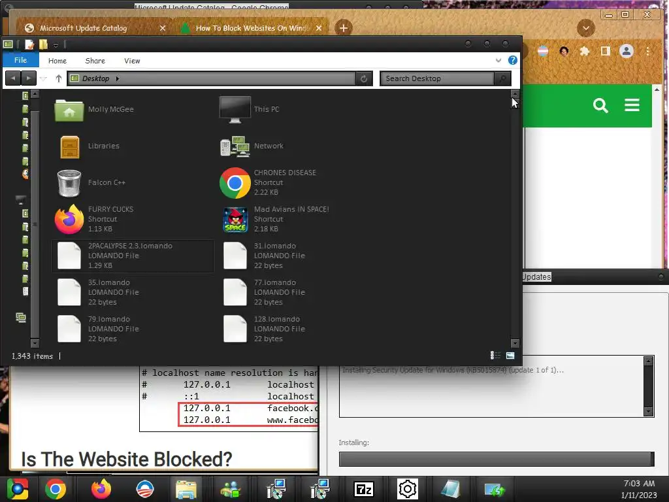Viewport: 669px width, 502px height.
Task: Open the Home ribbon tab
Action: click(x=57, y=61)
